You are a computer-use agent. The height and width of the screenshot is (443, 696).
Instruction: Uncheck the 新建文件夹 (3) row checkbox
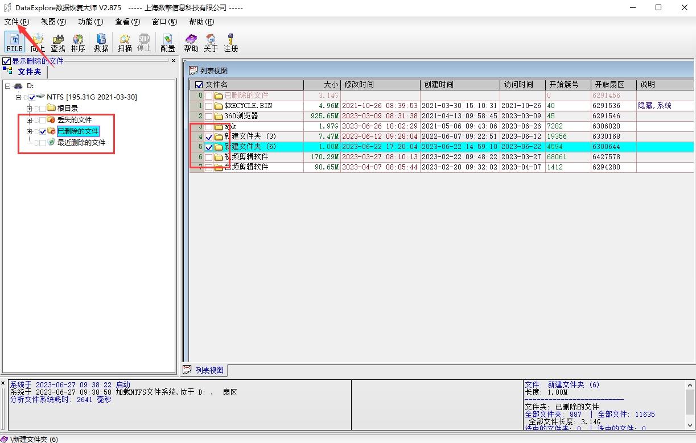[x=209, y=137]
